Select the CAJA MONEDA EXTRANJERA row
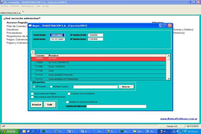The width and height of the screenshot is (201, 134). tap(98, 79)
